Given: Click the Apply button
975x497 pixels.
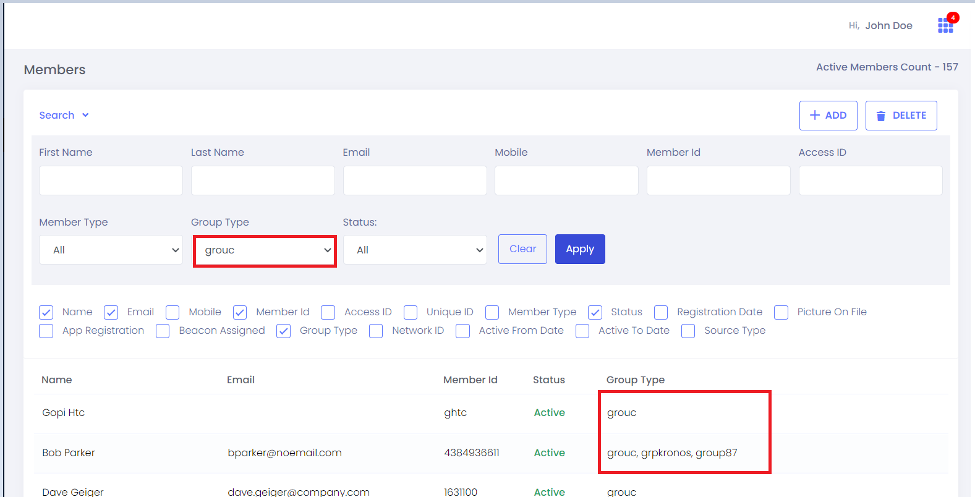Looking at the screenshot, I should (x=580, y=249).
